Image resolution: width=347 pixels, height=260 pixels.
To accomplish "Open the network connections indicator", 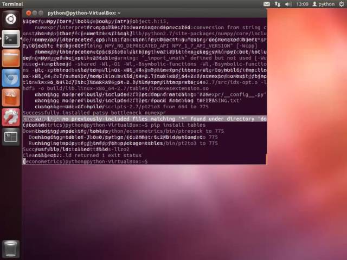I will tap(277, 4).
